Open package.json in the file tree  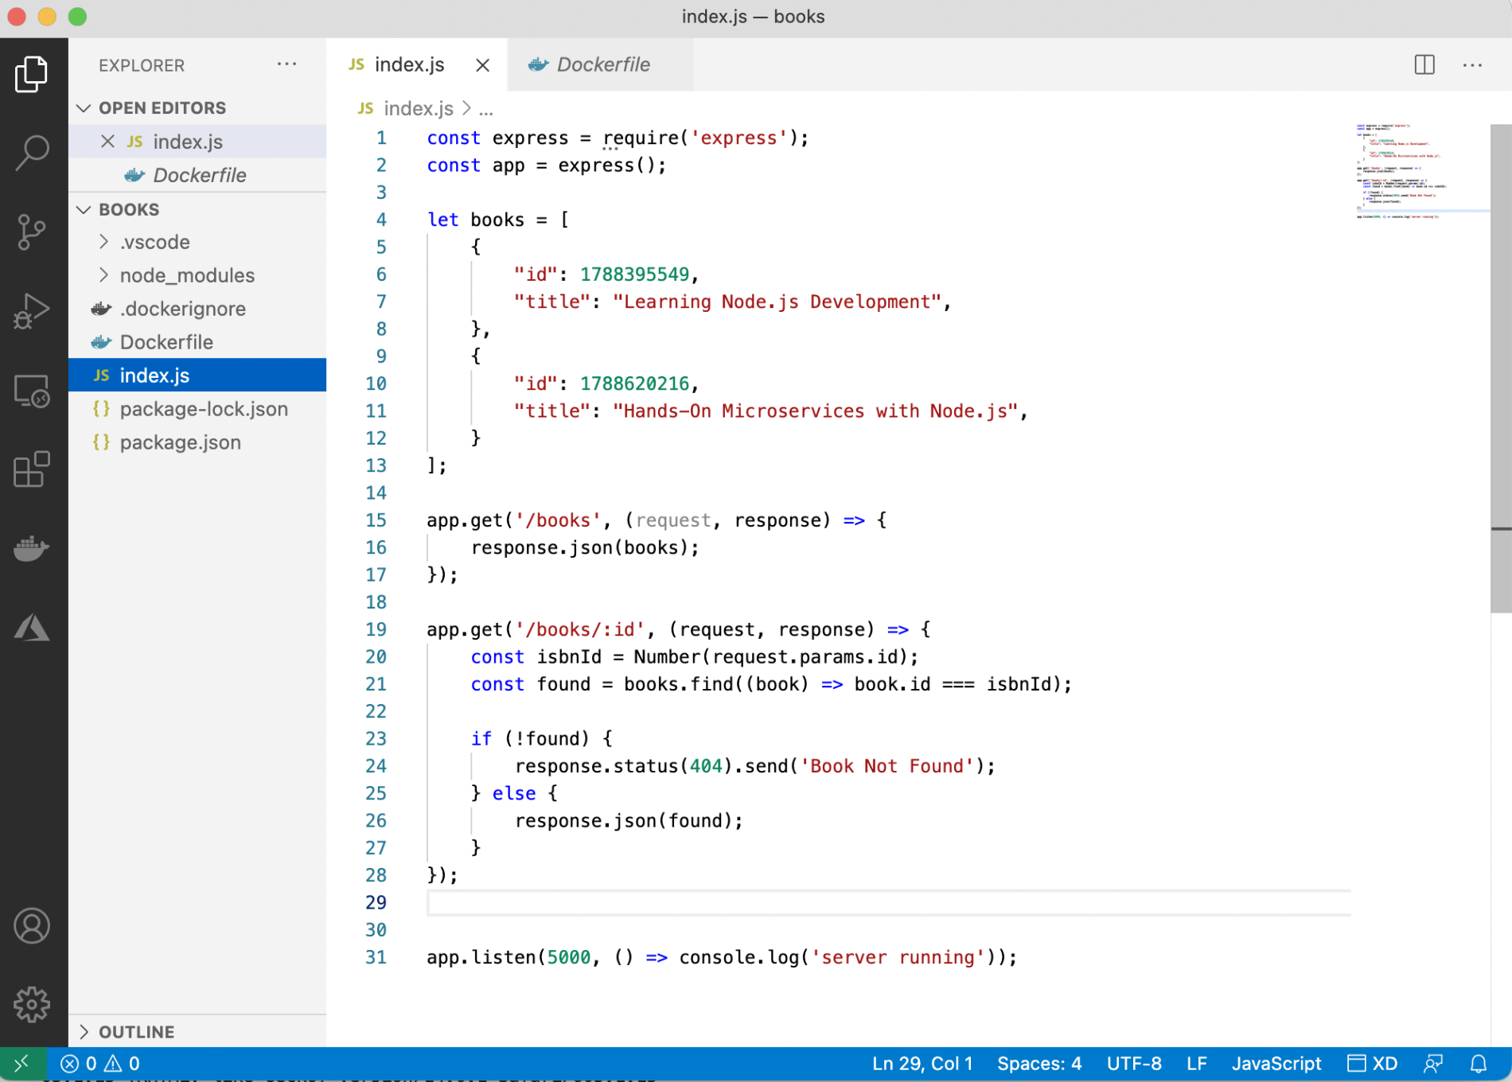(x=180, y=442)
